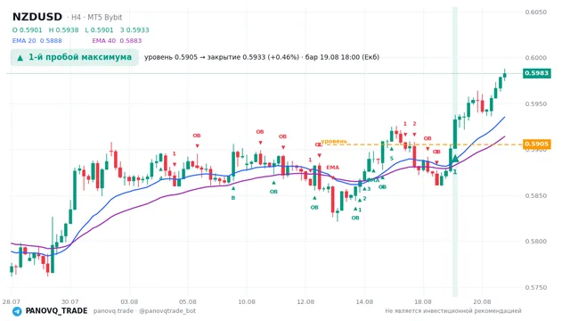This screenshot has height=321, width=570.
Task: Click the close price value З 0.5933
Action: point(134,29)
